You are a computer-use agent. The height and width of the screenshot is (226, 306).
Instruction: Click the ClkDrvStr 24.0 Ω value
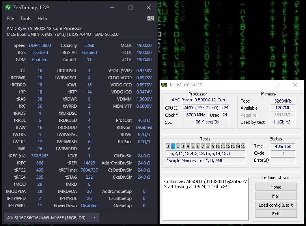click(x=144, y=156)
